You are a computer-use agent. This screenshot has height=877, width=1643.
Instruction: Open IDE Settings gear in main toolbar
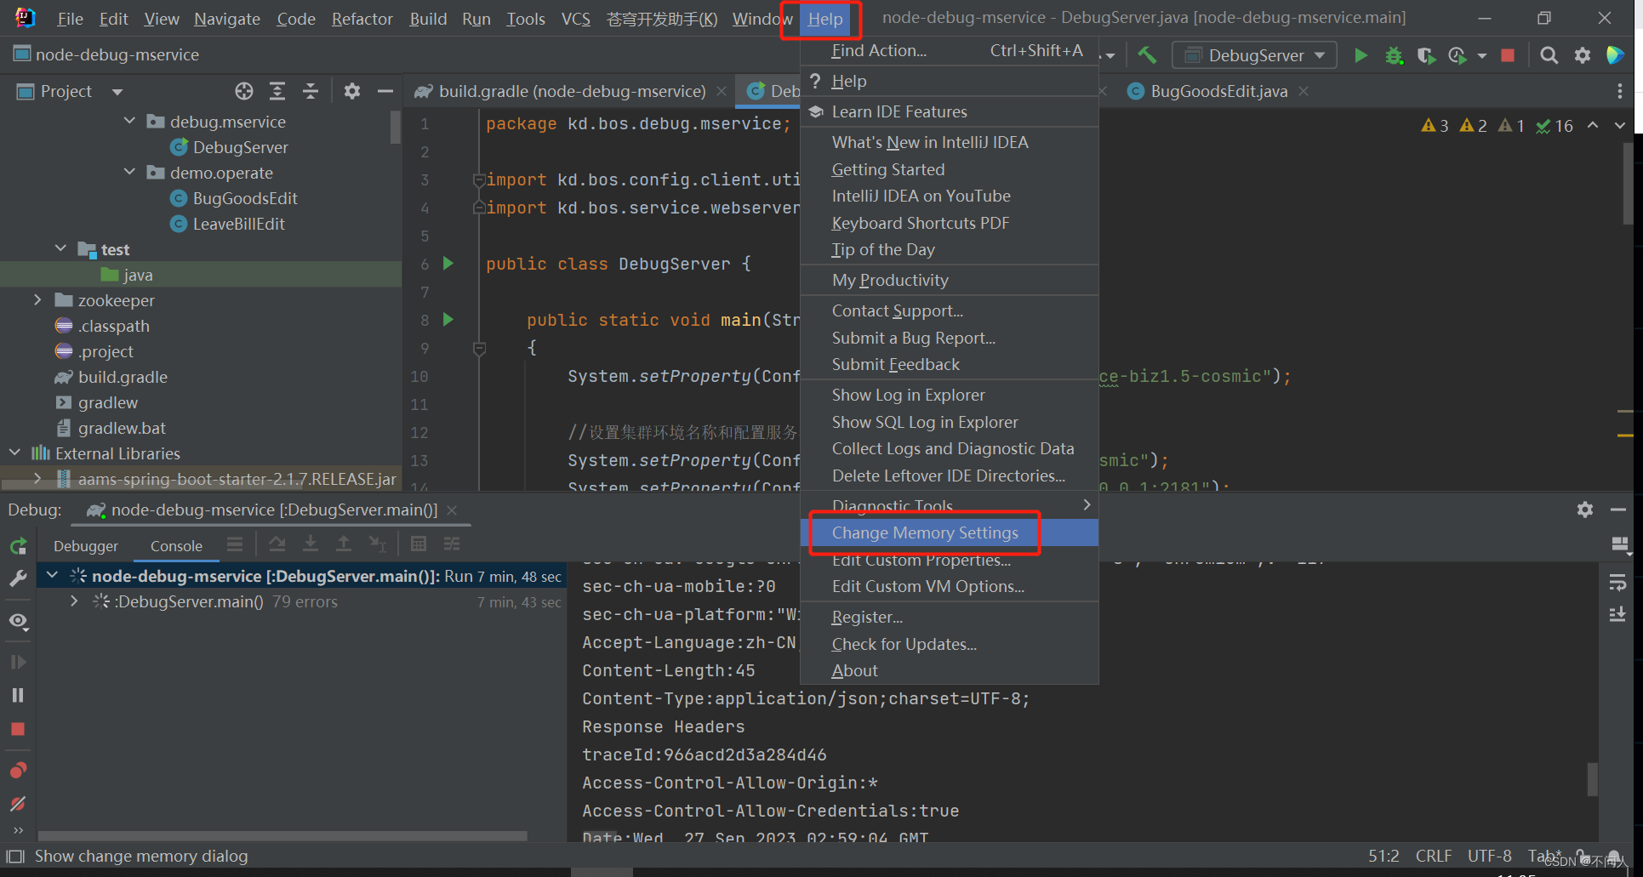[x=1583, y=54]
